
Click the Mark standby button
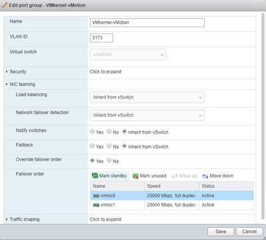click(x=109, y=176)
